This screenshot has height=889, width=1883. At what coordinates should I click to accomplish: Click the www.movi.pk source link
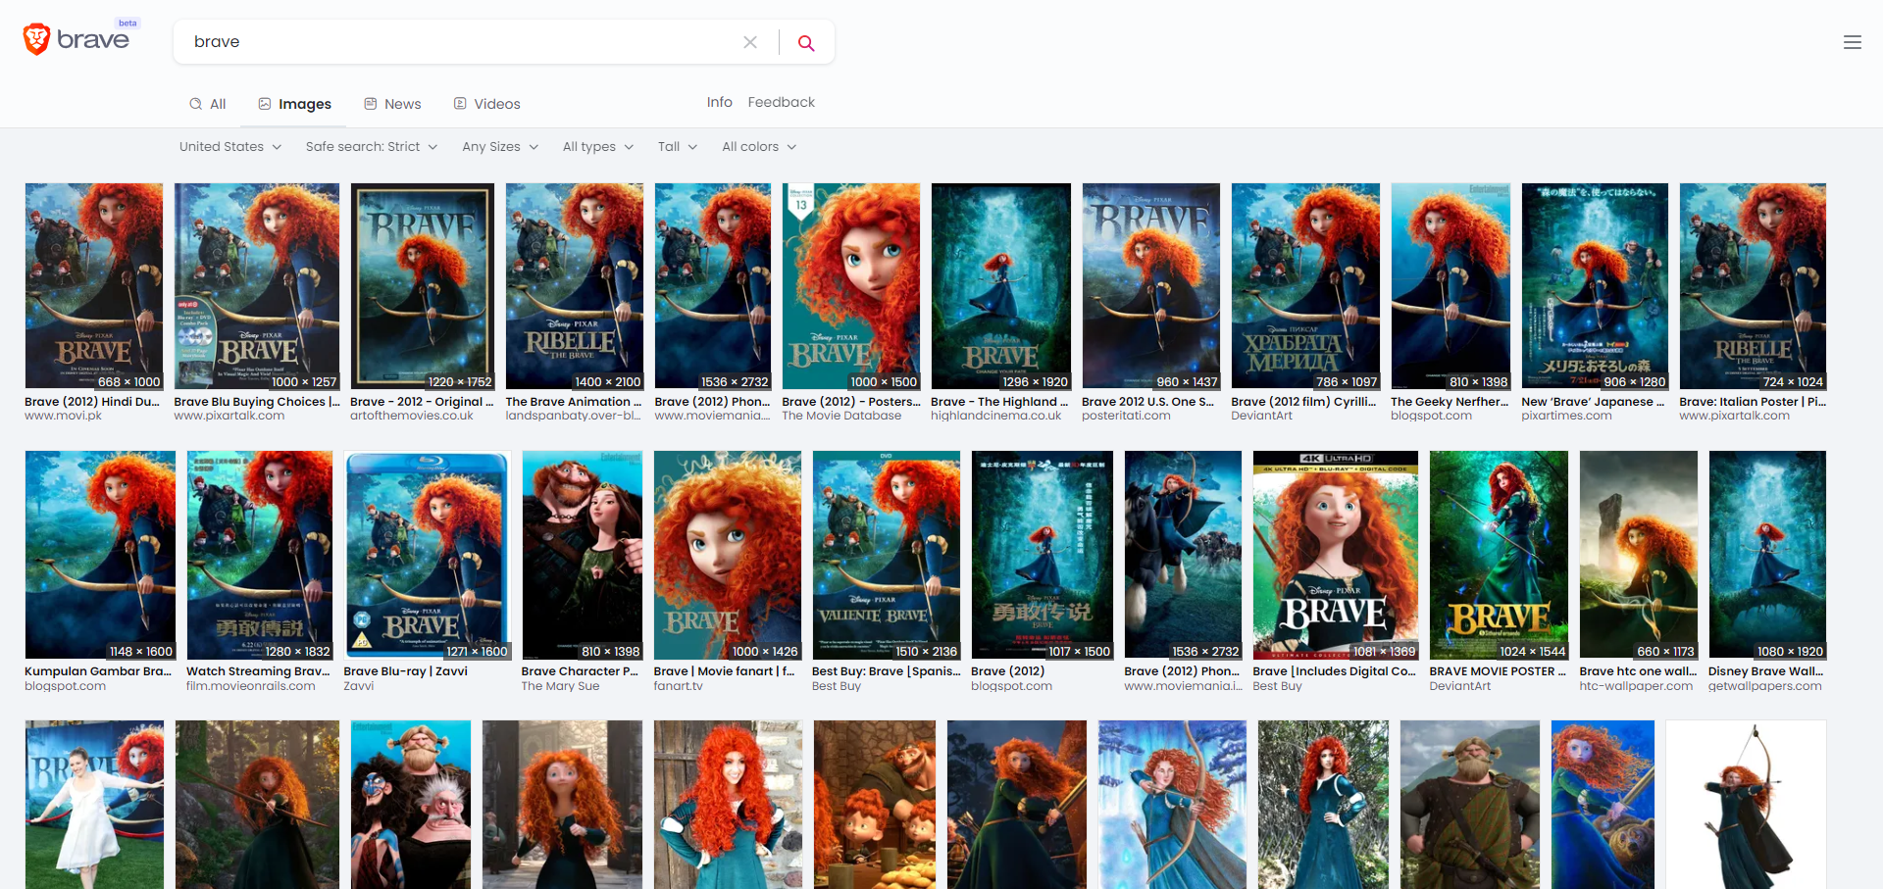click(x=64, y=417)
